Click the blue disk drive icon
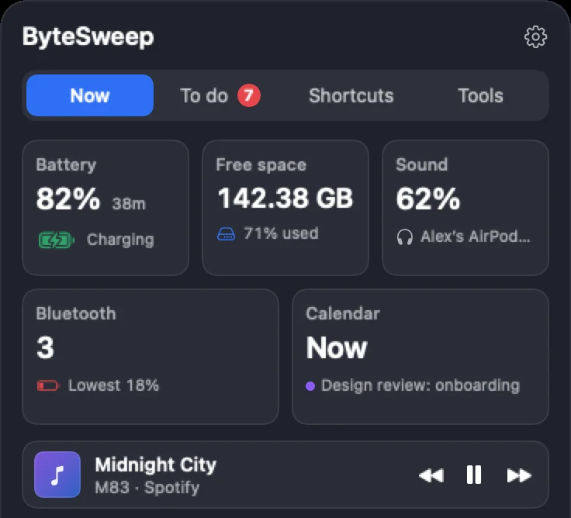Viewport: 571px width, 518px height. pos(226,233)
